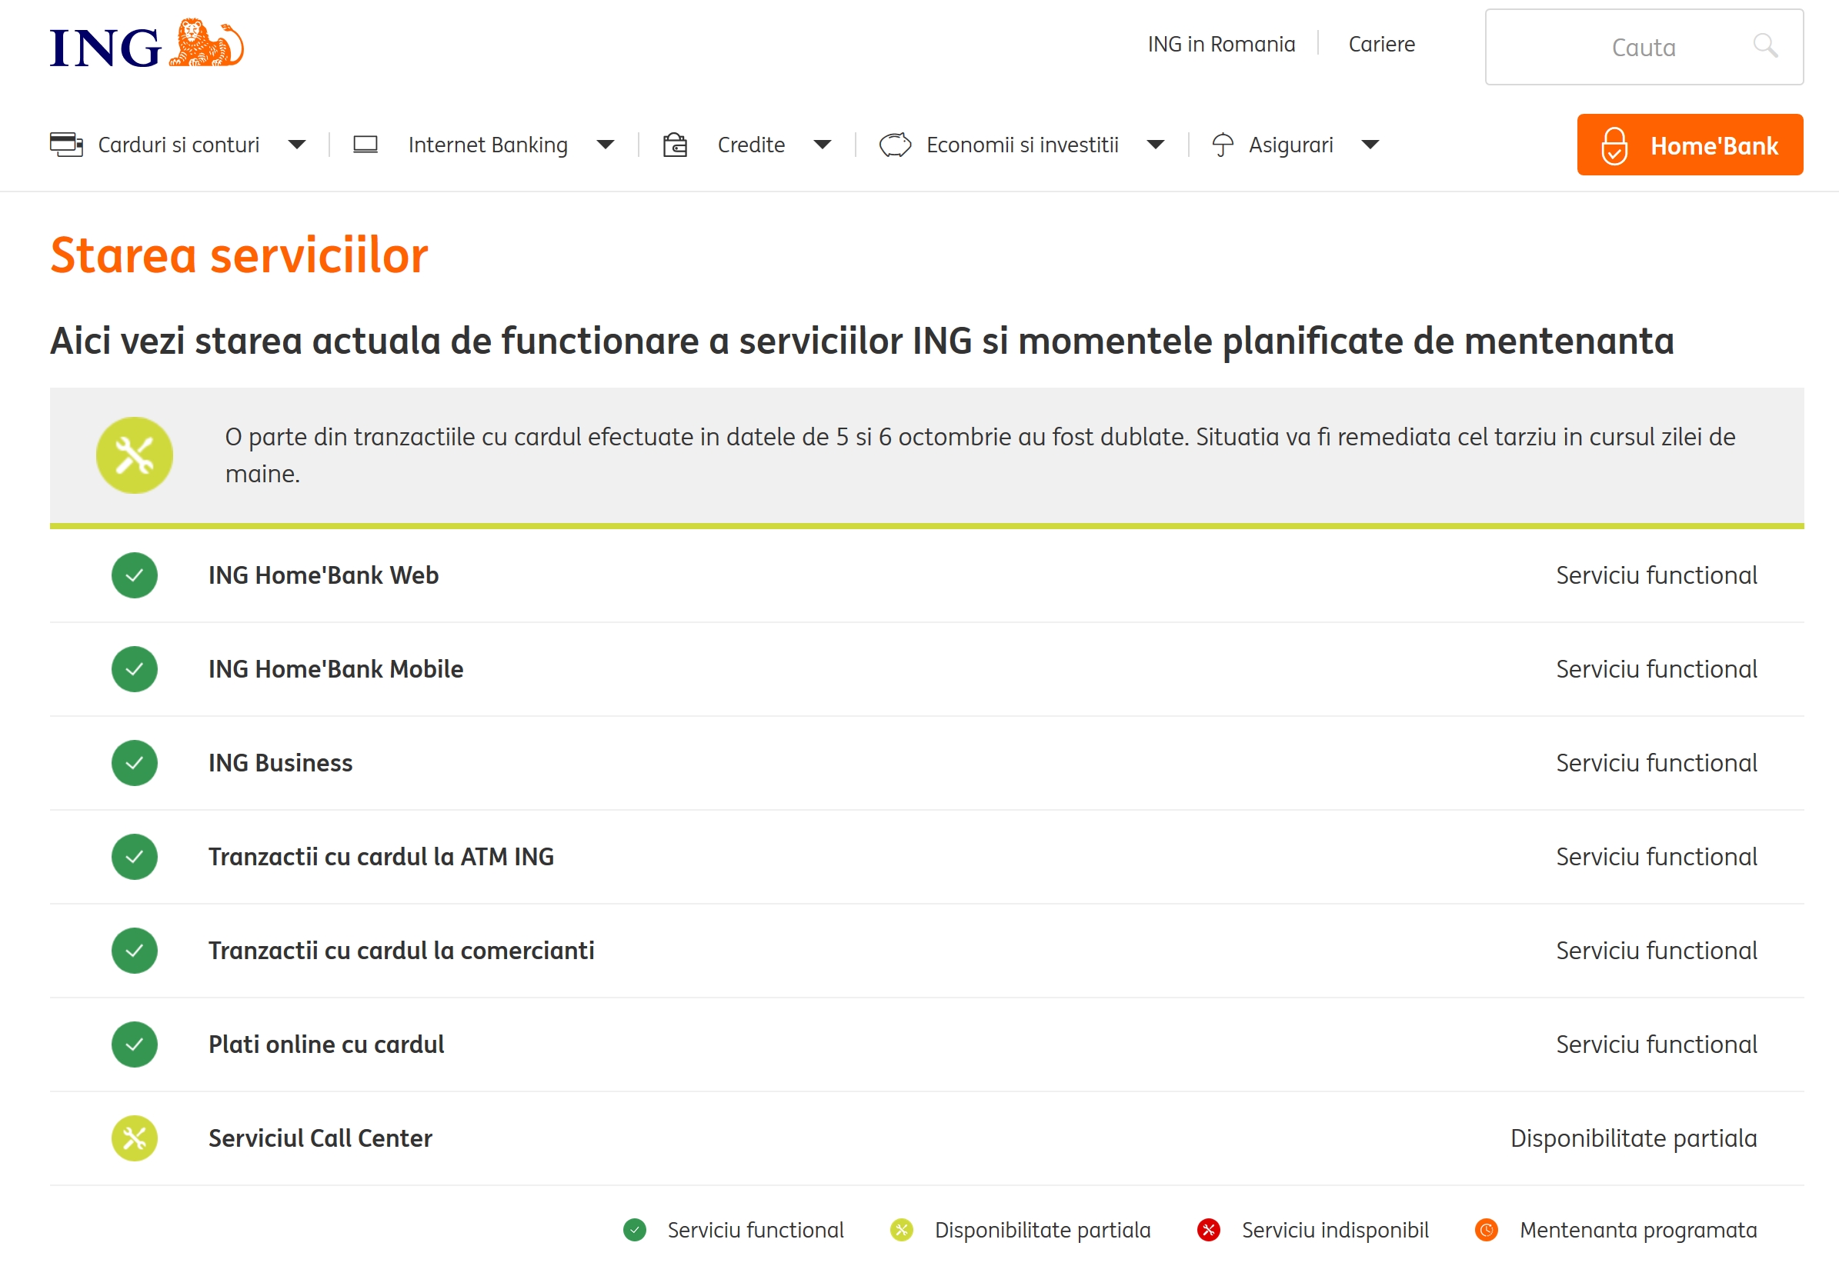Open the ING in Romania link

pos(1220,44)
